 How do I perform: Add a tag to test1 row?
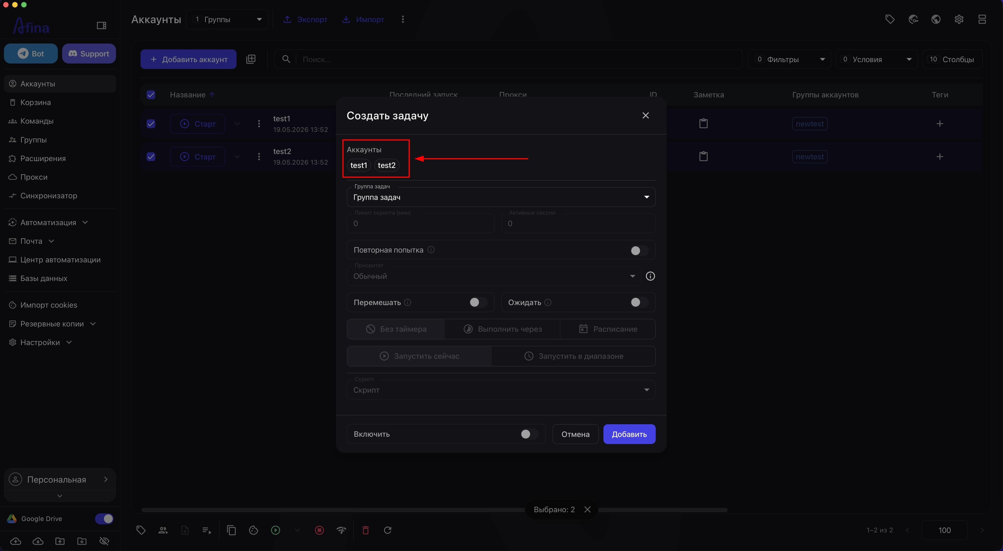coord(940,124)
